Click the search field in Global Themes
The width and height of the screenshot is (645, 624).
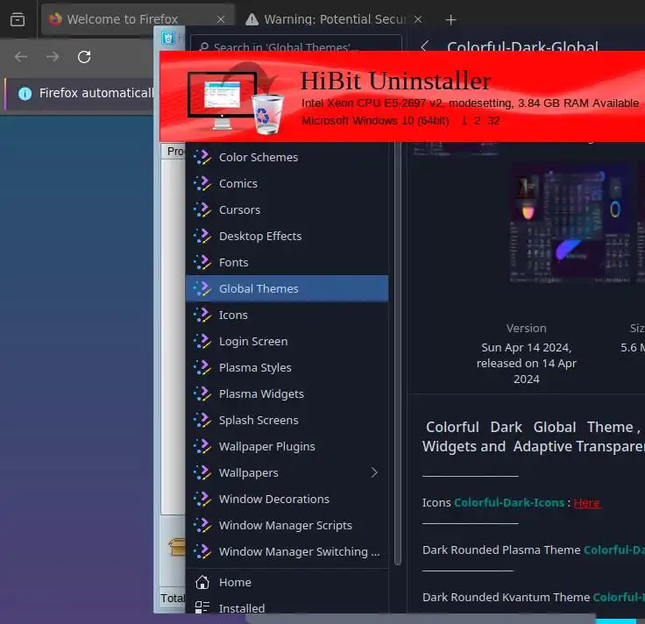[x=296, y=46]
